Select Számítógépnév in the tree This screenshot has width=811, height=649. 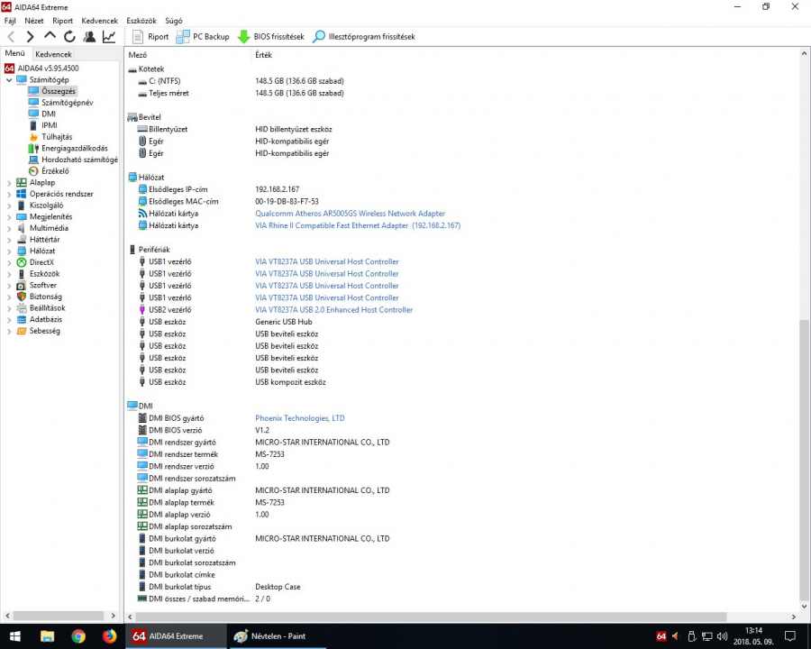pyautogui.click(x=68, y=103)
